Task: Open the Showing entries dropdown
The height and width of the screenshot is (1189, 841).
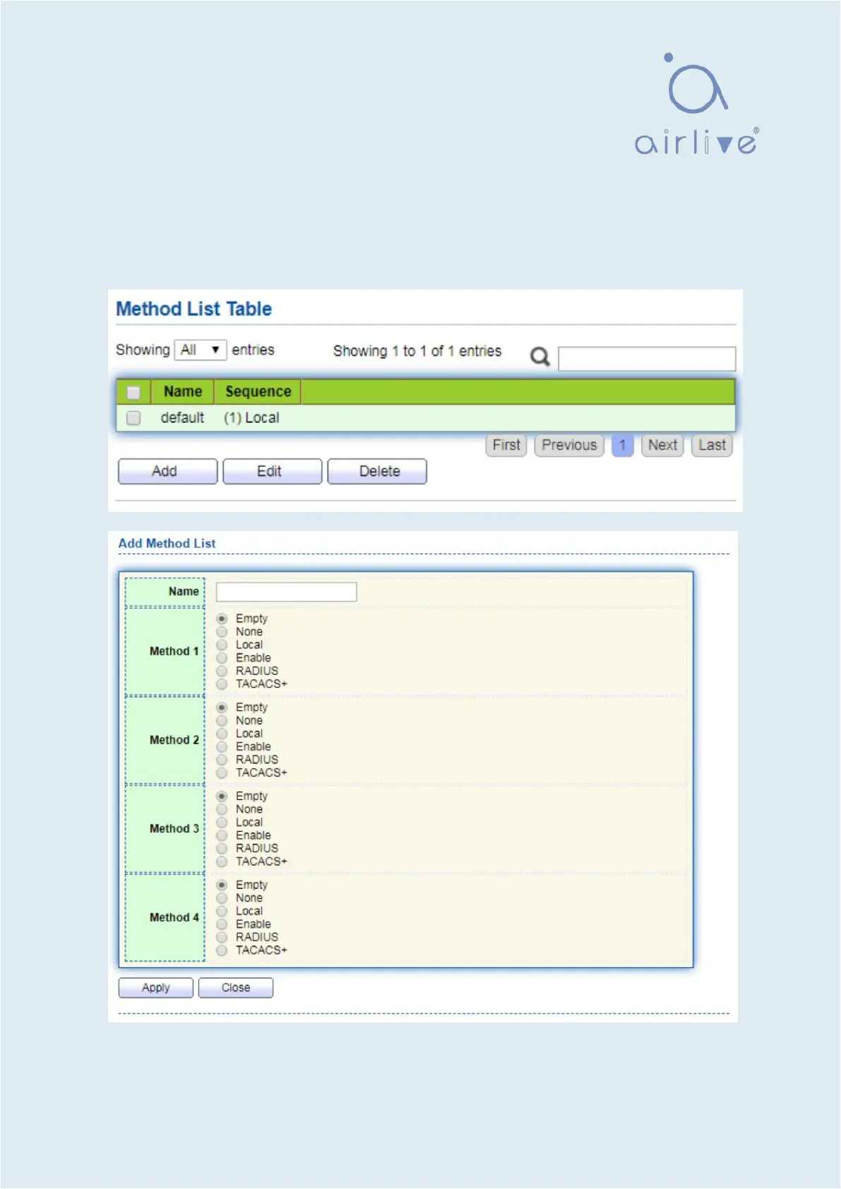Action: [200, 350]
